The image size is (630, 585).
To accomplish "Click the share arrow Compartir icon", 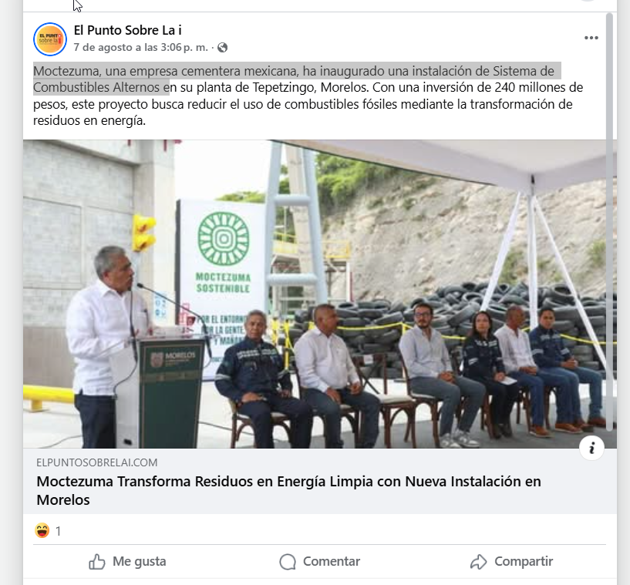I will click(479, 561).
